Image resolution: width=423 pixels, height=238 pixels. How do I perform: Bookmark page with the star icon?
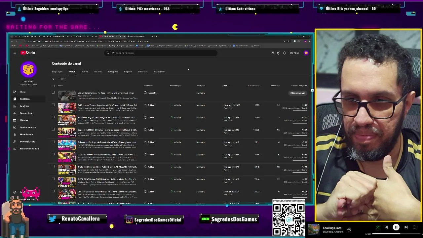(288, 41)
